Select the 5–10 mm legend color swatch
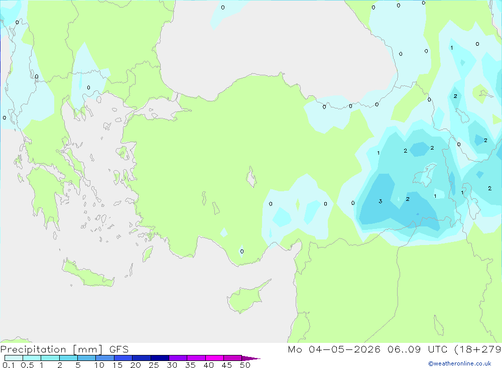Image resolution: width=502 pixels, height=368 pixels. point(87,358)
